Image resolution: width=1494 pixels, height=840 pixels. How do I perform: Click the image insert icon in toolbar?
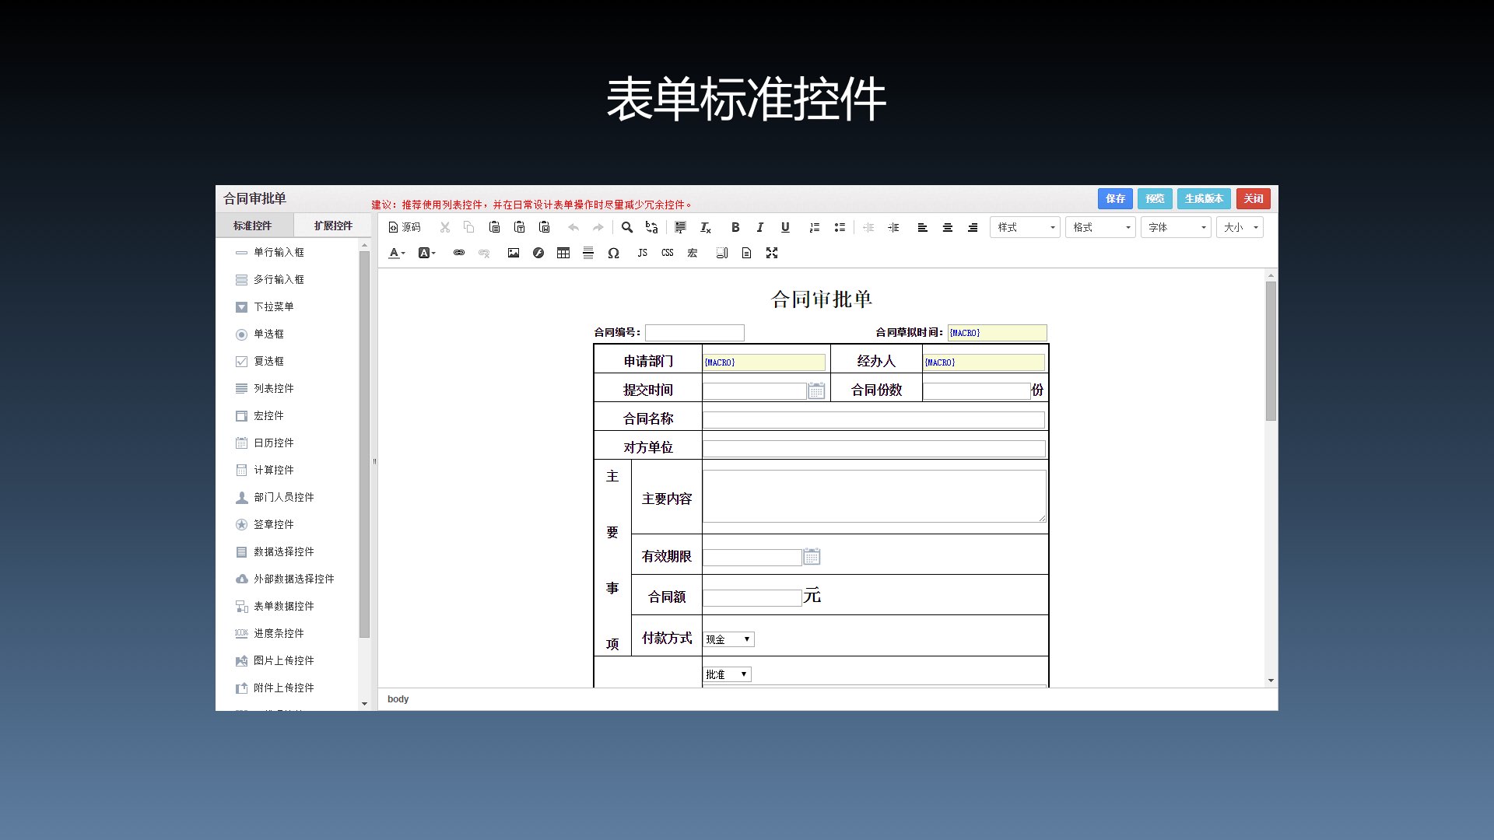513,254
